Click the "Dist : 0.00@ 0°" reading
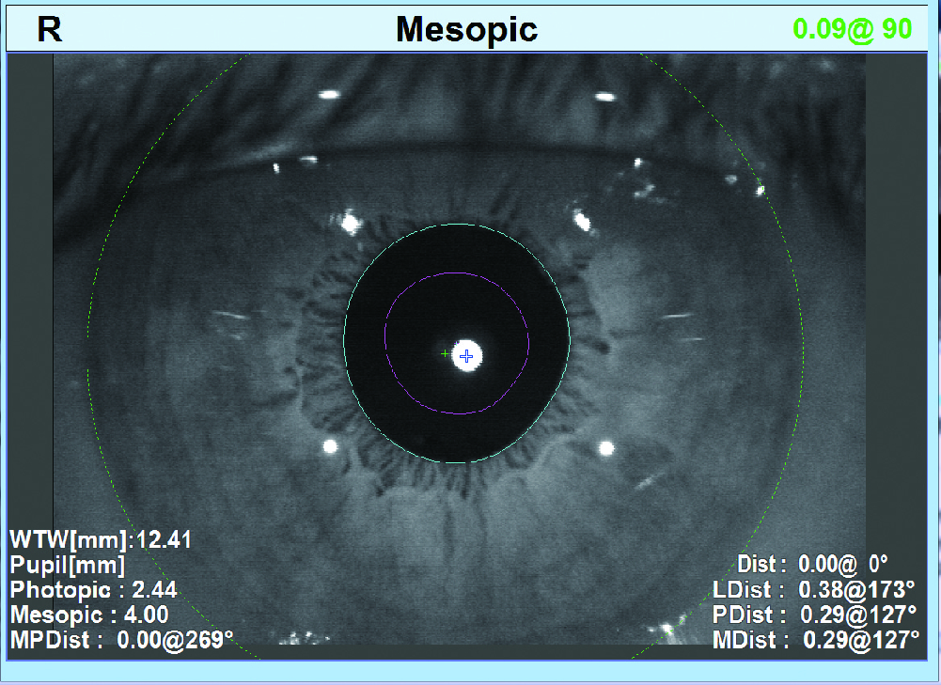This screenshot has height=685, width=941. coord(812,565)
